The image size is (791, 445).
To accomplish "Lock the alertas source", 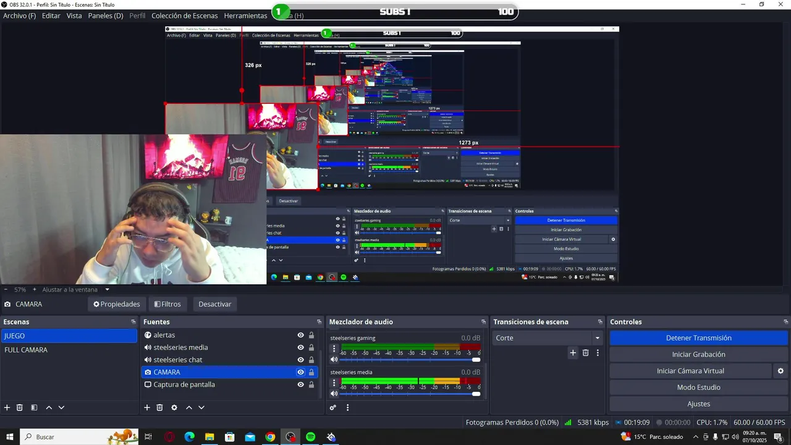I will click(311, 335).
